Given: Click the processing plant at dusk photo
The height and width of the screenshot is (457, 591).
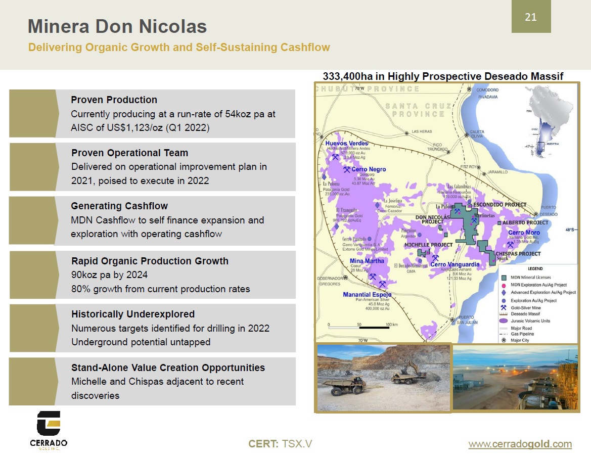Looking at the screenshot, I should click(x=515, y=378).
